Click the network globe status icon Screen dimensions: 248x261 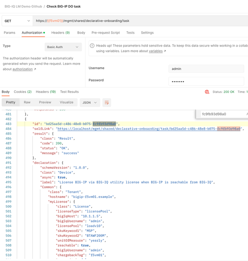[x=207, y=92]
